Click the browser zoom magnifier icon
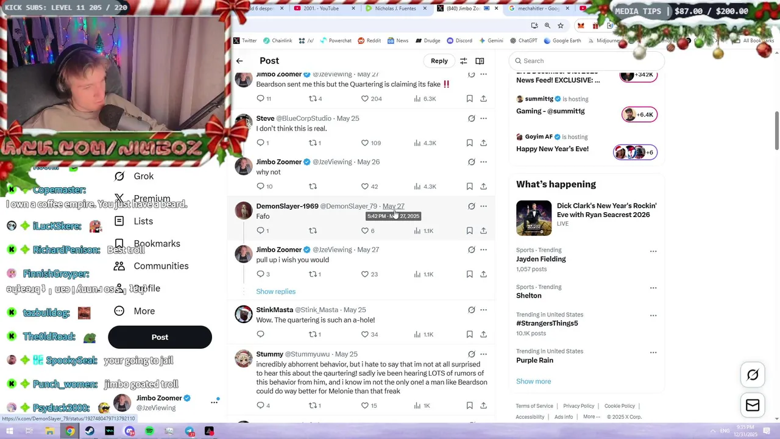 547,26
